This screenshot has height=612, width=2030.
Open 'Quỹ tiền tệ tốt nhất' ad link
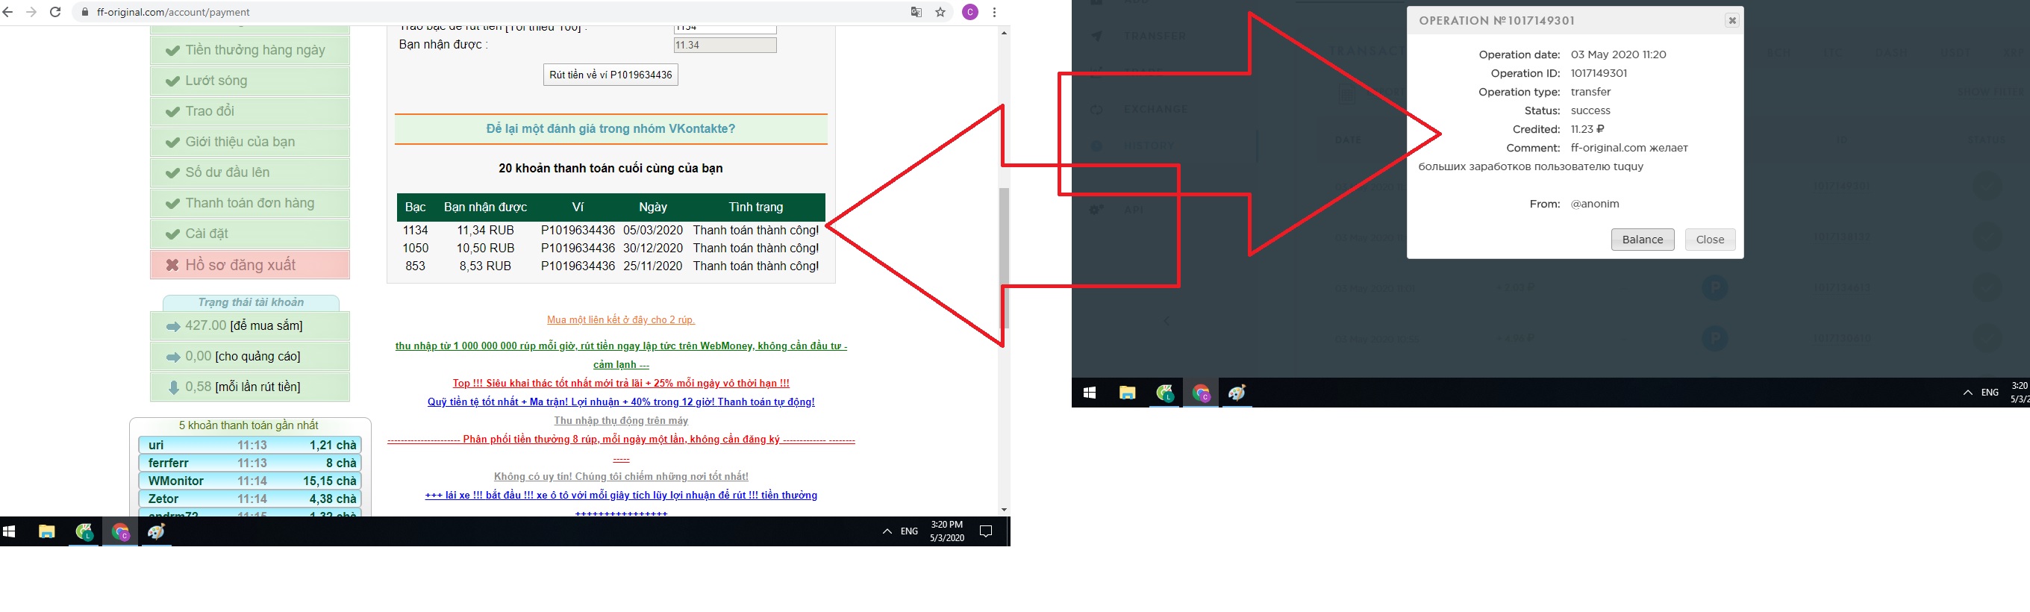[621, 402]
